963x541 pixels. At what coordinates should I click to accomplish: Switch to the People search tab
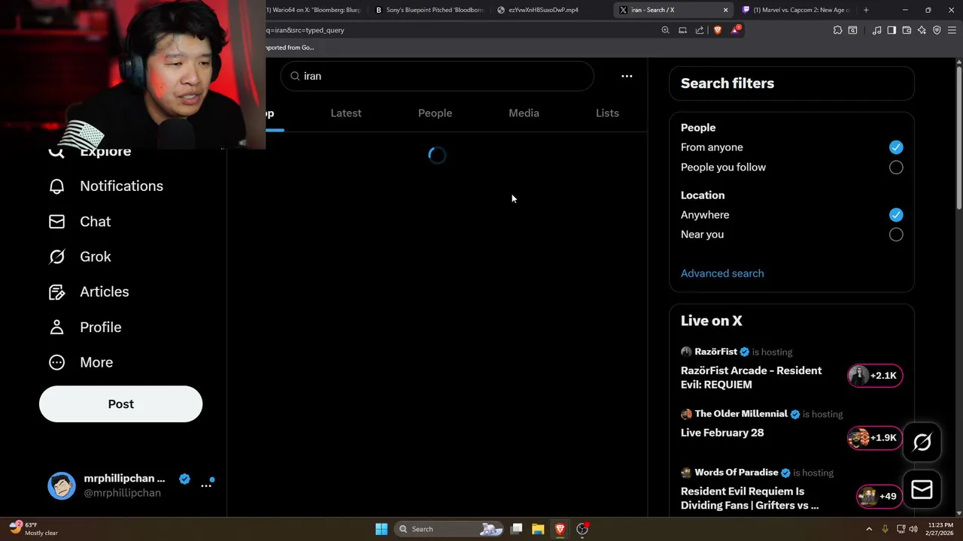(435, 113)
